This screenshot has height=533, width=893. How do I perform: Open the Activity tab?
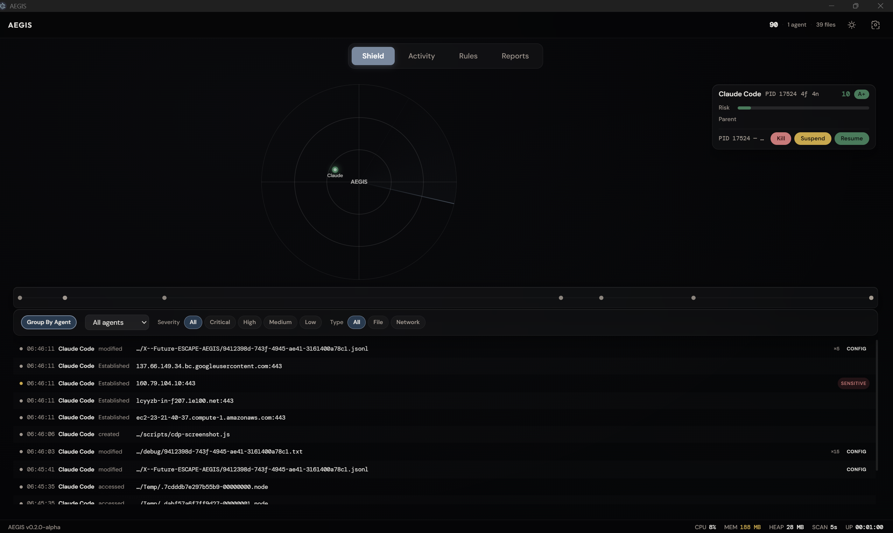421,56
